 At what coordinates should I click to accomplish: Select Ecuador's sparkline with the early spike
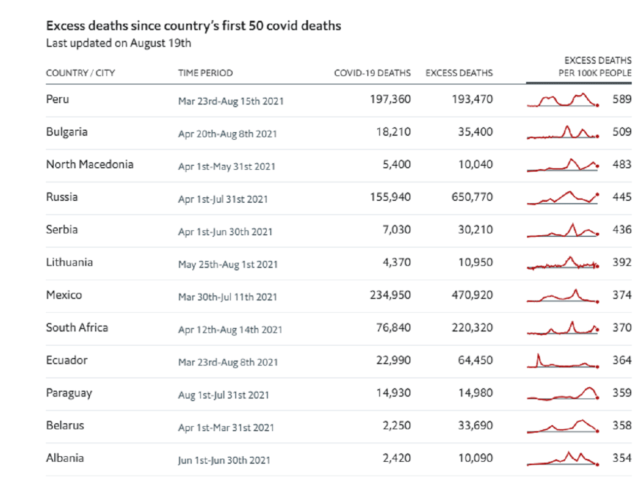pyautogui.click(x=563, y=361)
